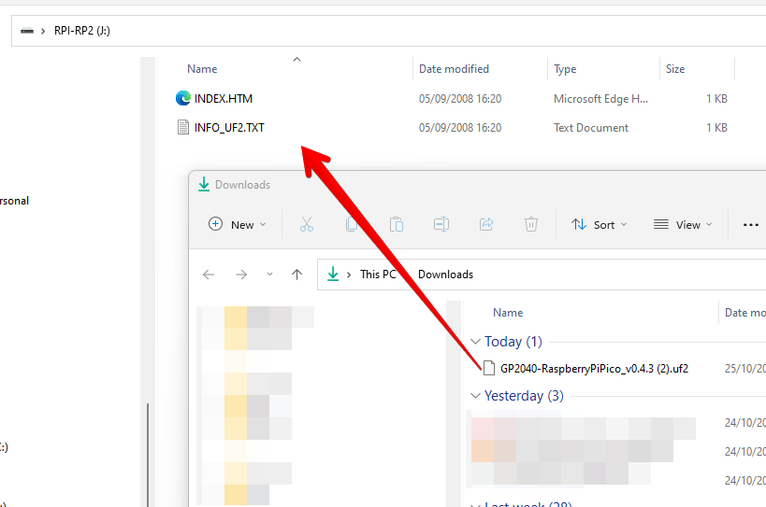766x507 pixels.
Task: Click the Delete trash icon in Downloads toolbar
Action: pyautogui.click(x=531, y=224)
